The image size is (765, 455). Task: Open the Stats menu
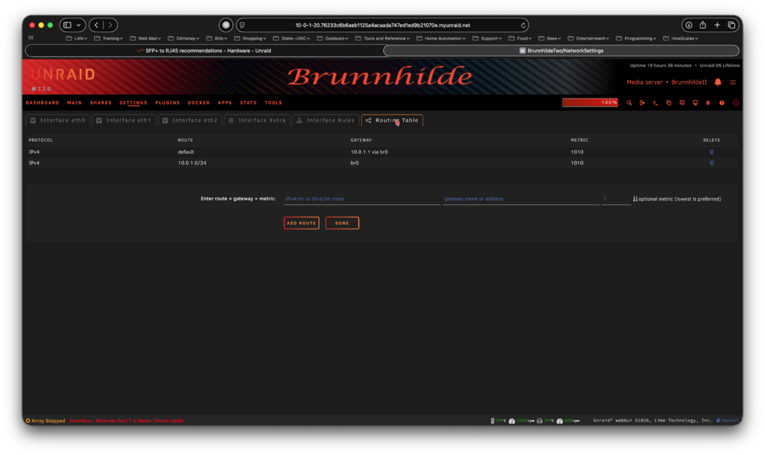click(x=249, y=103)
